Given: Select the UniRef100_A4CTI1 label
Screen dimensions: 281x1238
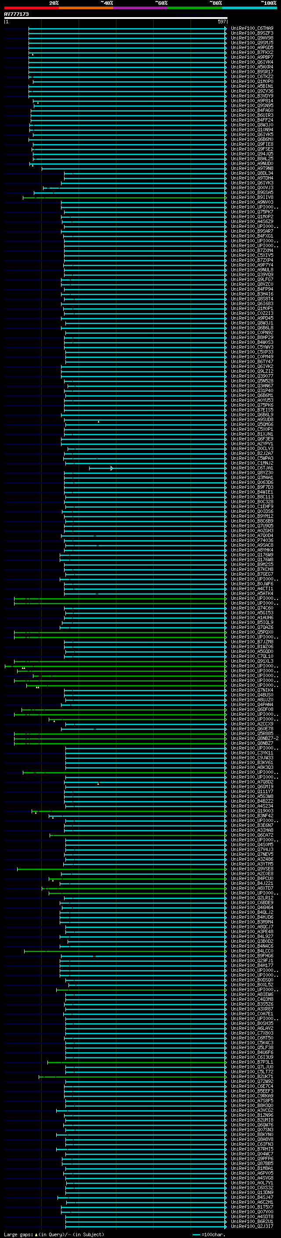Looking at the screenshot, I should [252, 588].
